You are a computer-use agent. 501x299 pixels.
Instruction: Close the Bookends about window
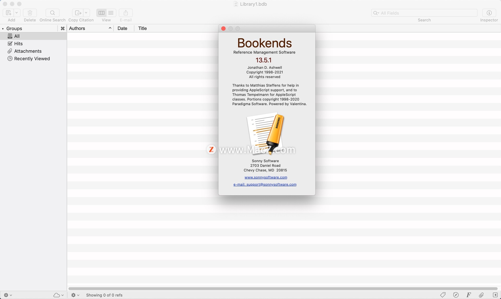pos(223,28)
